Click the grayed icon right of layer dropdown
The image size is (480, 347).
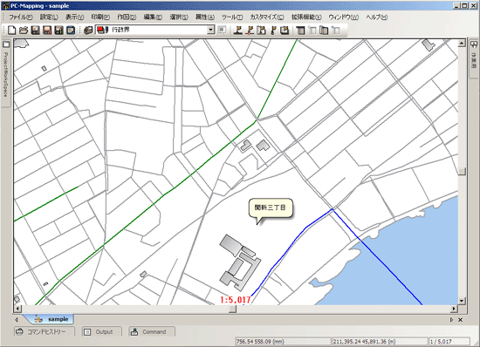point(222,30)
